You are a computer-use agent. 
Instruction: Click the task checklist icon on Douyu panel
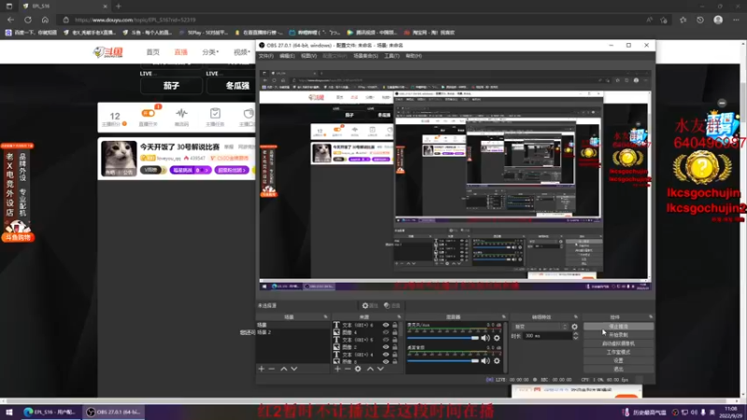[215, 113]
